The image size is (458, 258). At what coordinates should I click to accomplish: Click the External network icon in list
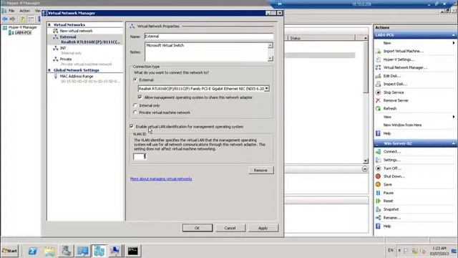point(56,37)
